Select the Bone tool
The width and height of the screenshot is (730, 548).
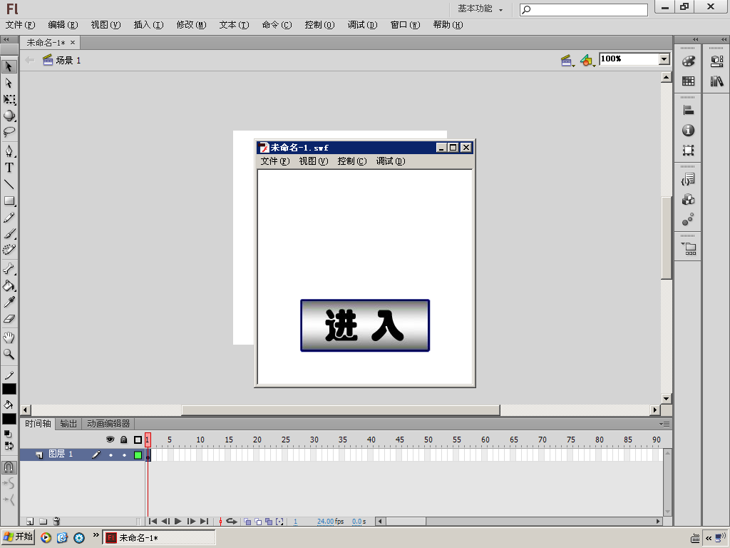[x=9, y=269]
